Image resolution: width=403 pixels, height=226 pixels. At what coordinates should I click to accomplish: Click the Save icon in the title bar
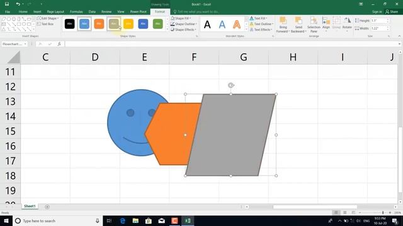[x=7, y=4]
